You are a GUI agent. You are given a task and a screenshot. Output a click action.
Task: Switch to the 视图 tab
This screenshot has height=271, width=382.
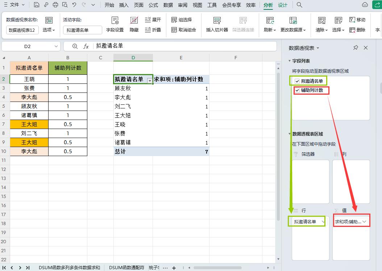pos(197,5)
